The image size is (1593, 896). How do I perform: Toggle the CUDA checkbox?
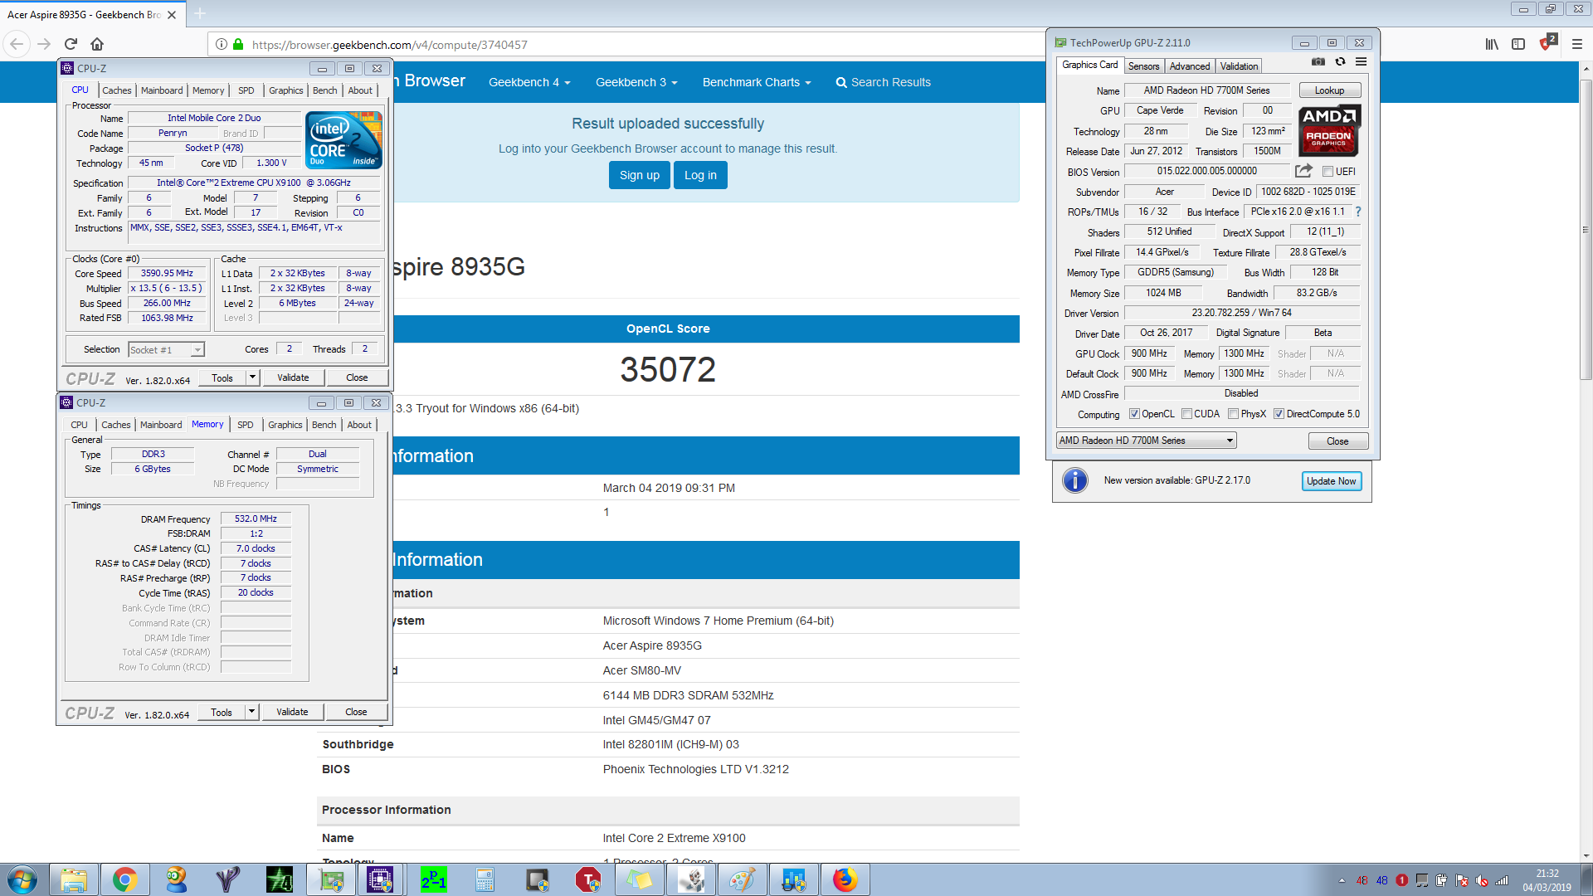pos(1186,414)
